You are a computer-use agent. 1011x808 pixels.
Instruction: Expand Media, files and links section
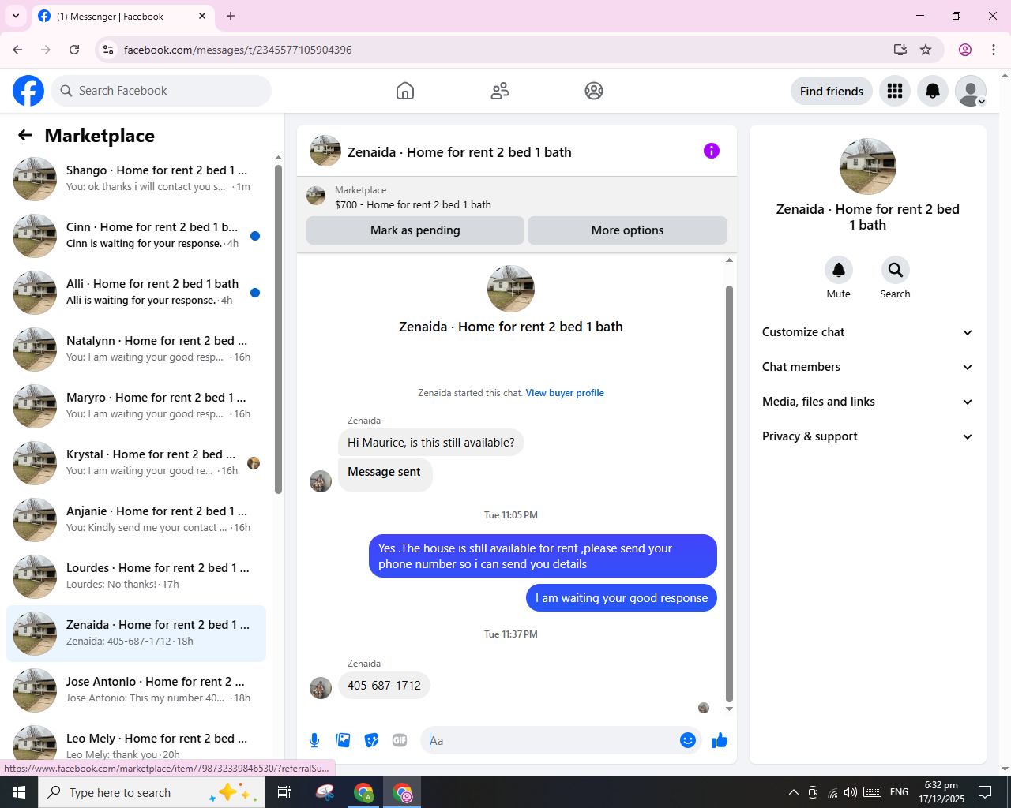click(x=867, y=402)
